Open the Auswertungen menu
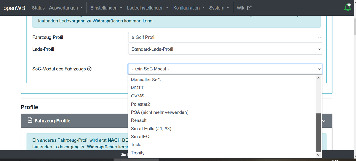 tap(66, 8)
